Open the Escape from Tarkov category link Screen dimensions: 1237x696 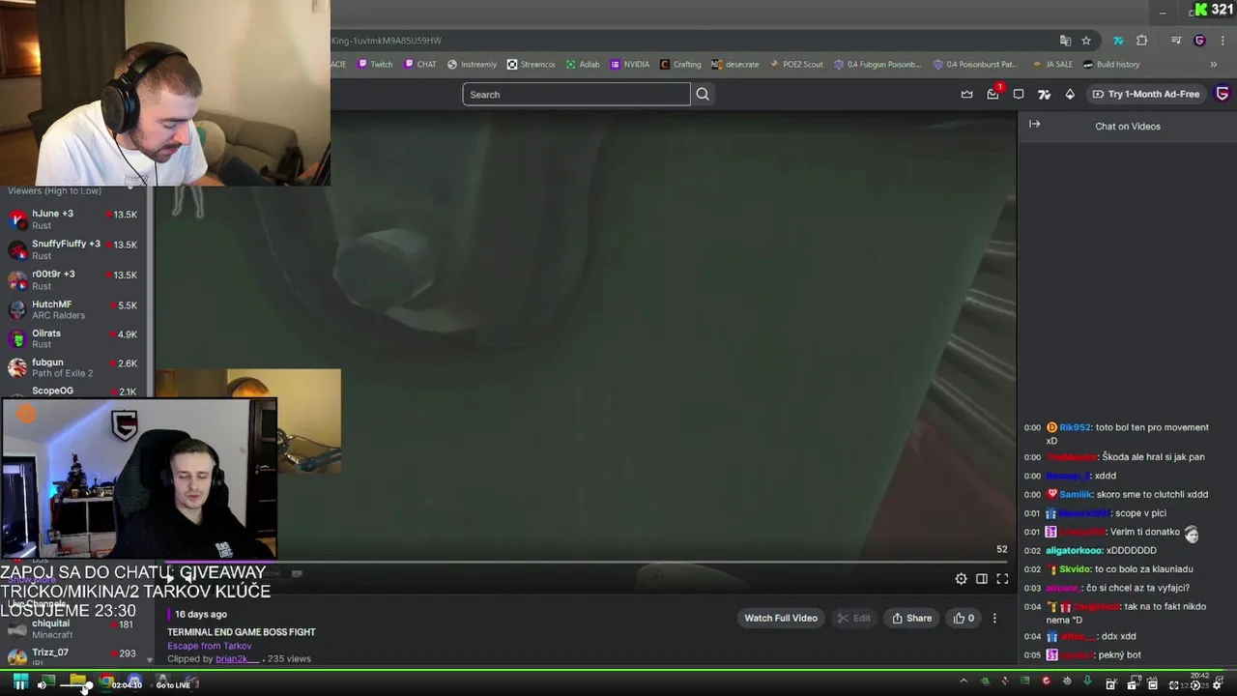click(209, 646)
